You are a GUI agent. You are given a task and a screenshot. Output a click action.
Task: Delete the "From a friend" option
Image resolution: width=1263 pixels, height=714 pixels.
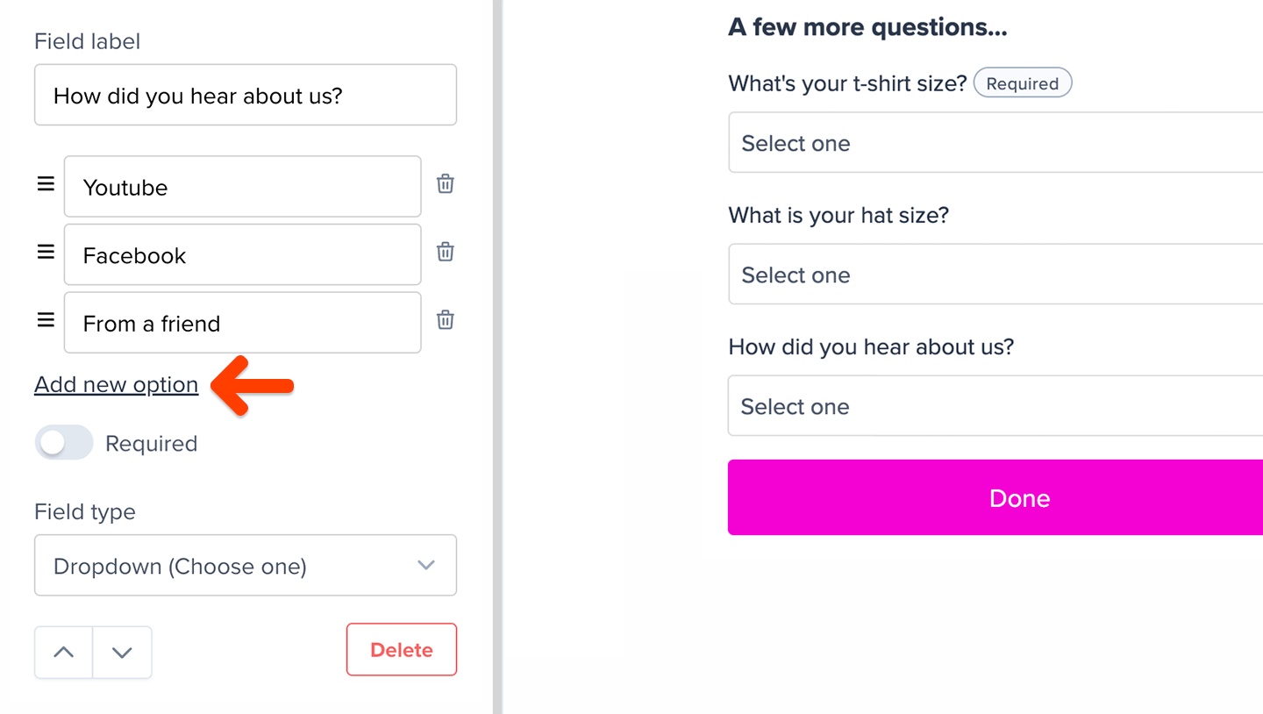(445, 319)
